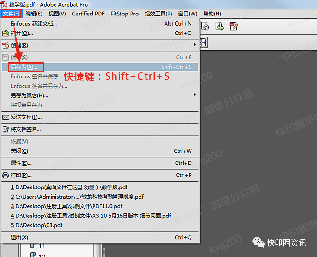Click the green arrow export page toolbar icon

coord(219,26)
